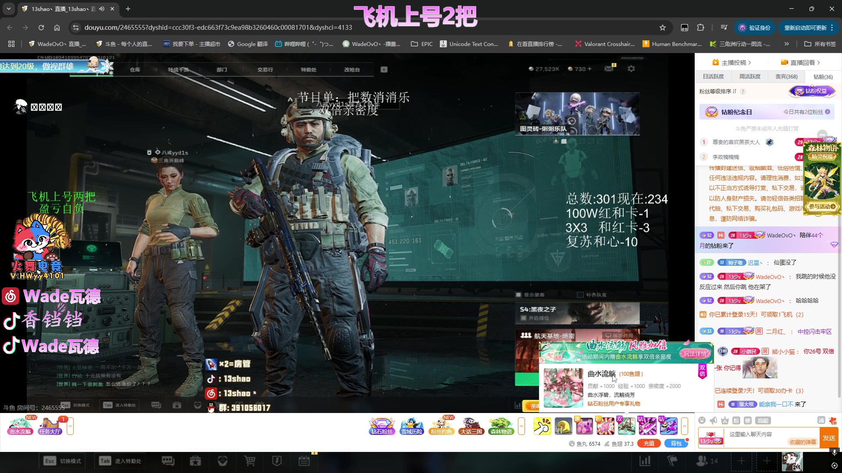842x473 pixels.
Task: Launch the 雪域历险 event icon
Action: point(411,426)
